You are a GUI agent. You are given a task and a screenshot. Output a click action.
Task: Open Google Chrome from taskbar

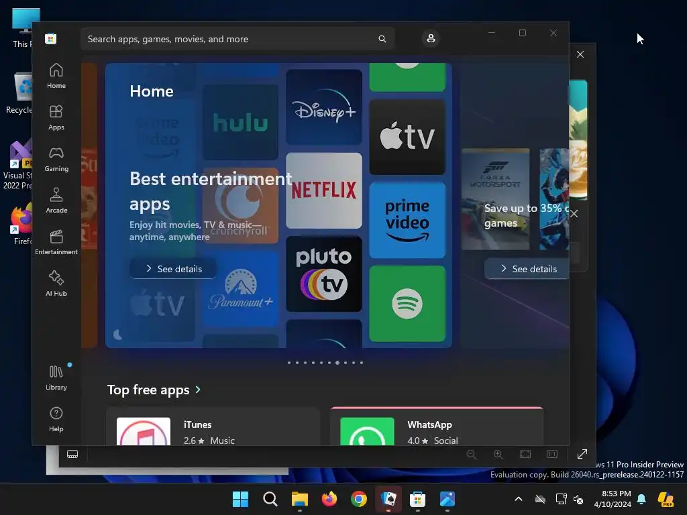[359, 499]
